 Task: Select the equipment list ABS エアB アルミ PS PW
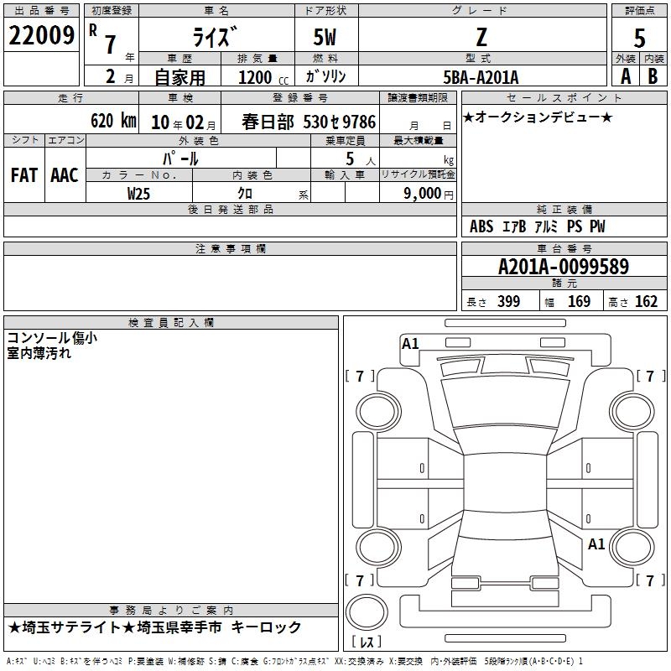click(537, 226)
